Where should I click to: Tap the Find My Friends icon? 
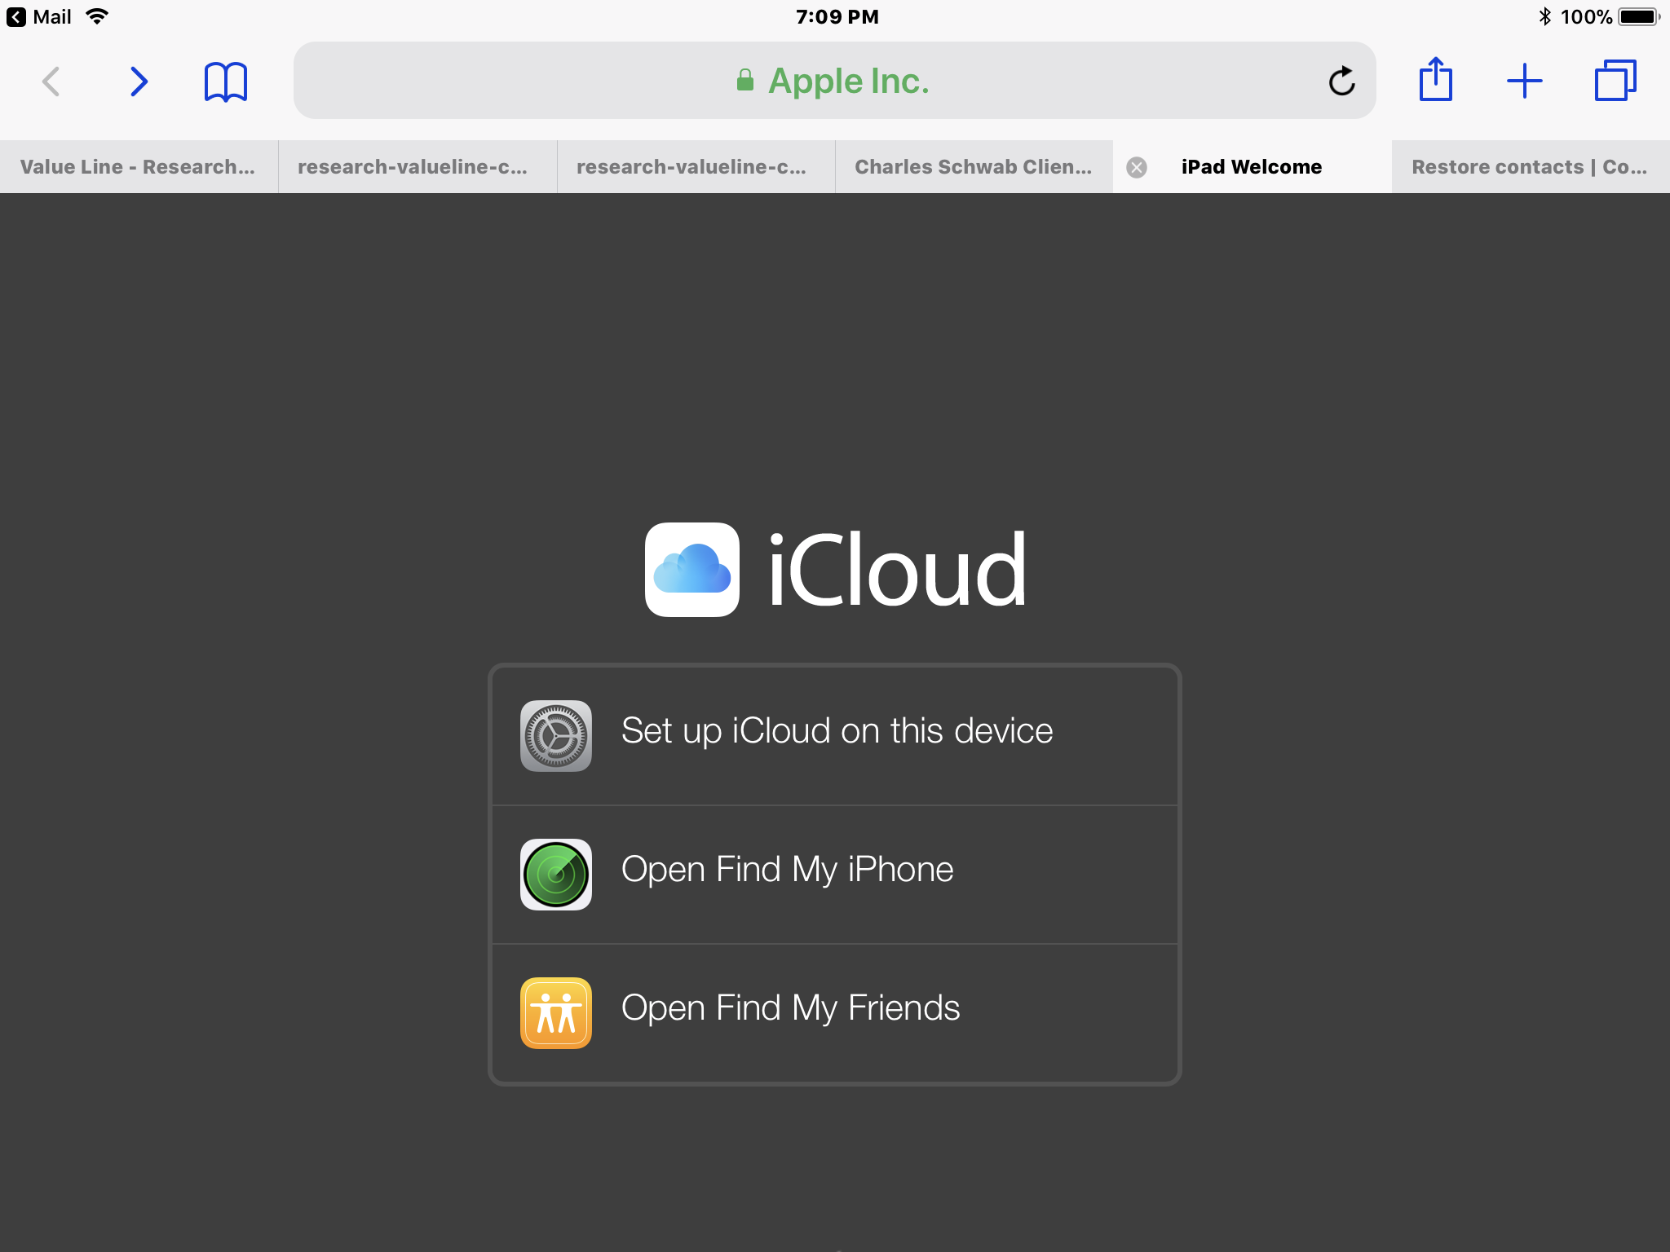coord(556,1013)
